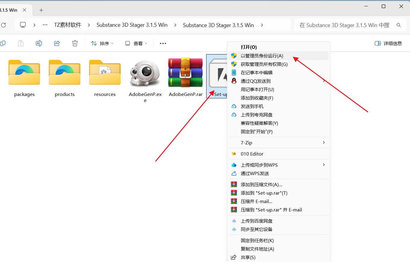The height and width of the screenshot is (262, 410).
Task: Choose 获取管理员所有权限(G)
Action: pyautogui.click(x=278, y=64)
